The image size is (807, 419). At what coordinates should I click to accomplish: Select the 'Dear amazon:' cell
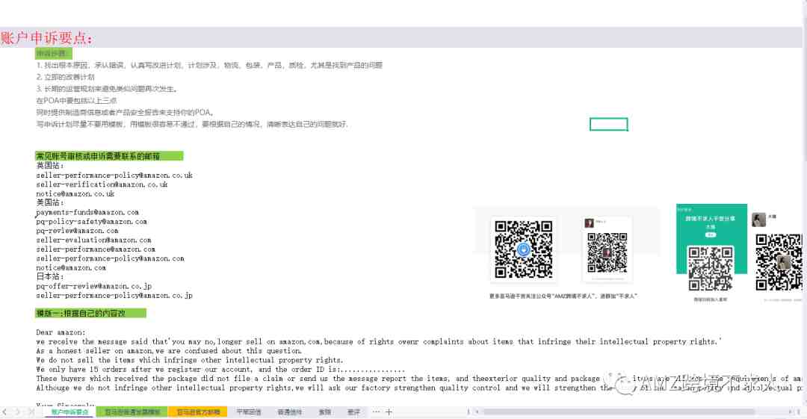[x=61, y=332]
